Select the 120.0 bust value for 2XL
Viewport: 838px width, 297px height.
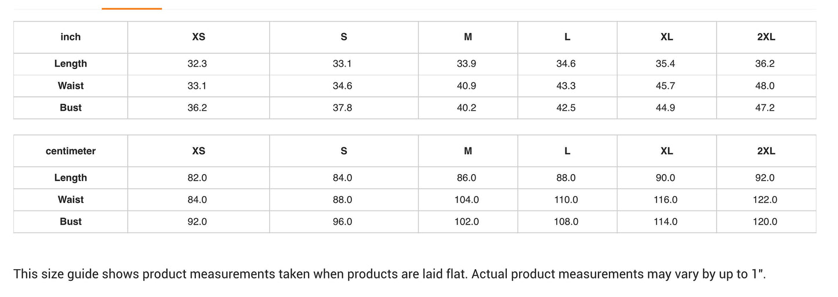tap(765, 222)
